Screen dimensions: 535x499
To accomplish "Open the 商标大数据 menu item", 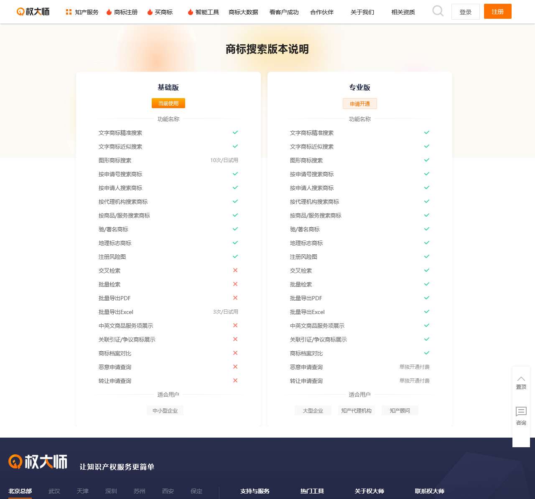I will [243, 12].
